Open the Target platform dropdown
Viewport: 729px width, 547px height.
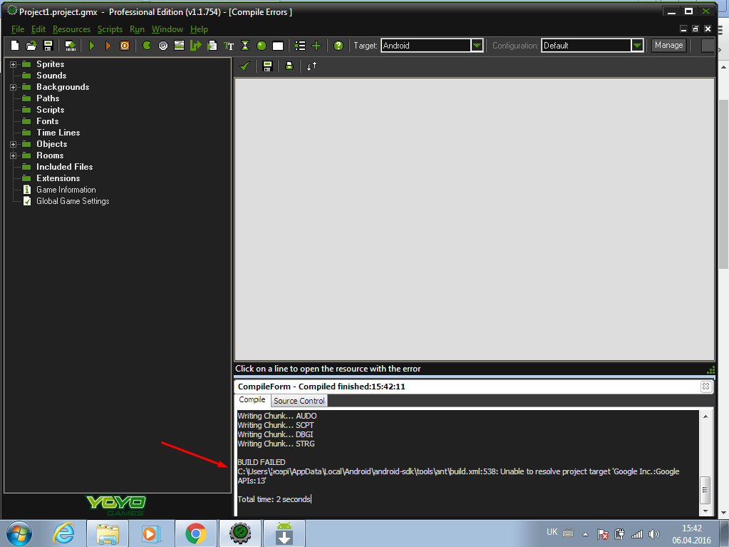click(x=477, y=46)
